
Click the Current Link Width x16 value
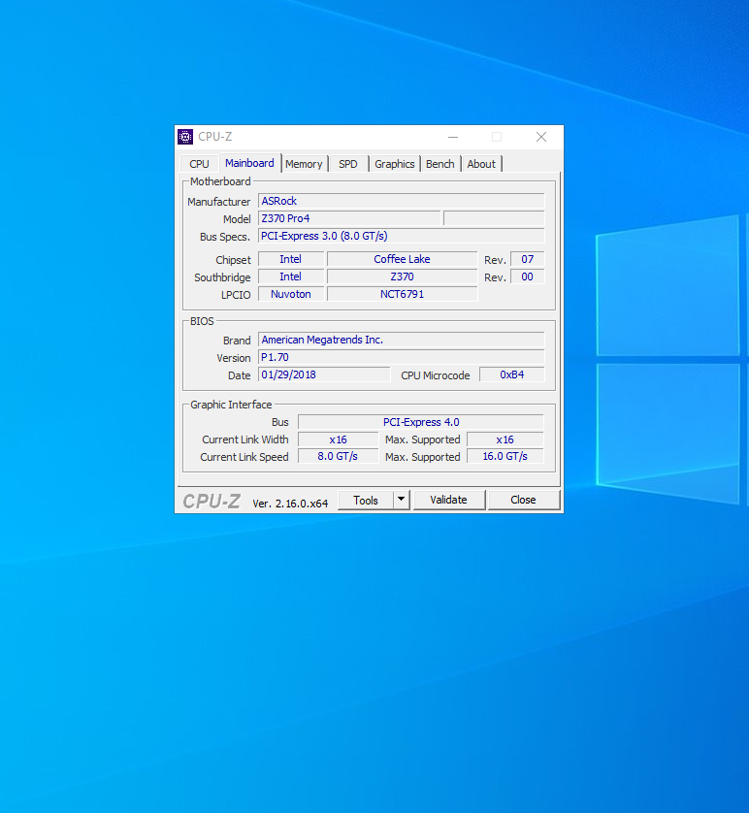coord(338,439)
